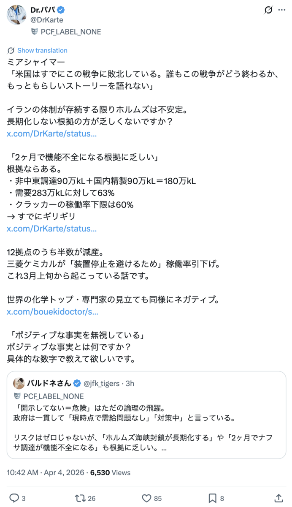Click the reply speech bubble icon

14,498
